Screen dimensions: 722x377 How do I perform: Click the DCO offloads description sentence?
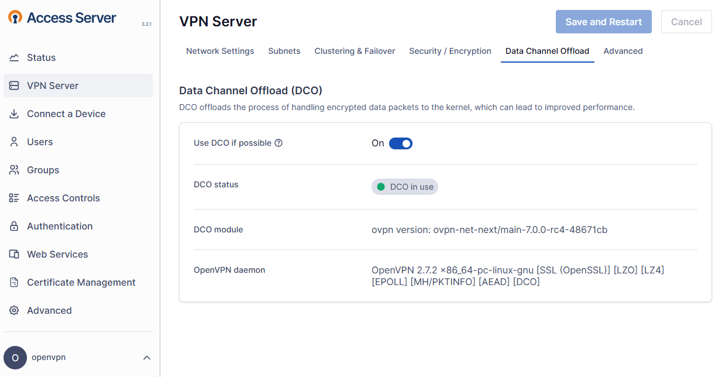[x=407, y=107]
